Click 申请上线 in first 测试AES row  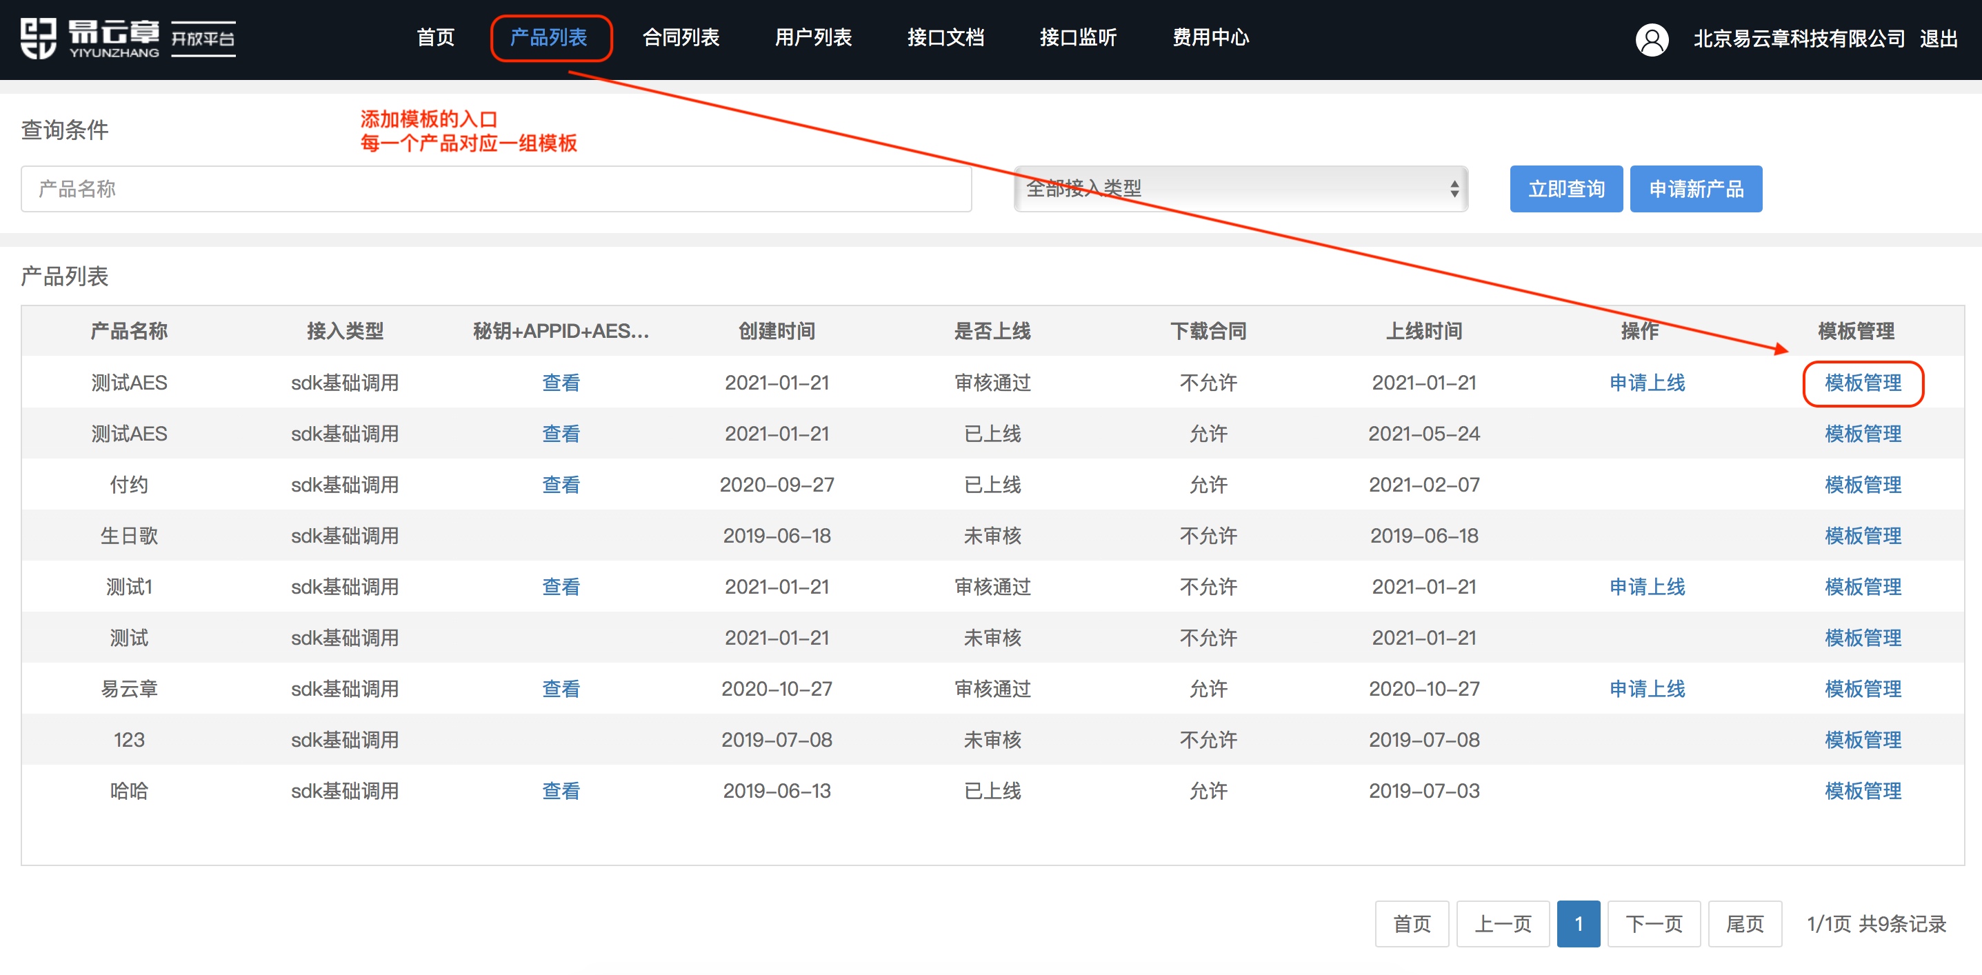click(x=1648, y=383)
